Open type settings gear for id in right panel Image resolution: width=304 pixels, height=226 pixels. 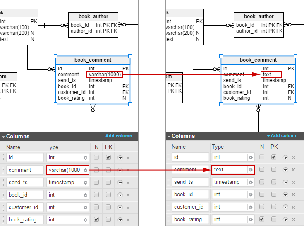(251, 157)
